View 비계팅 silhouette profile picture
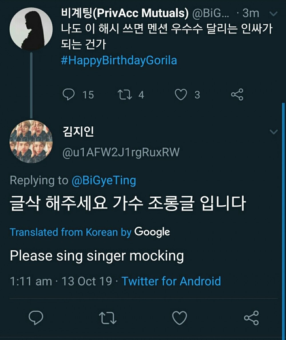 (x=31, y=29)
